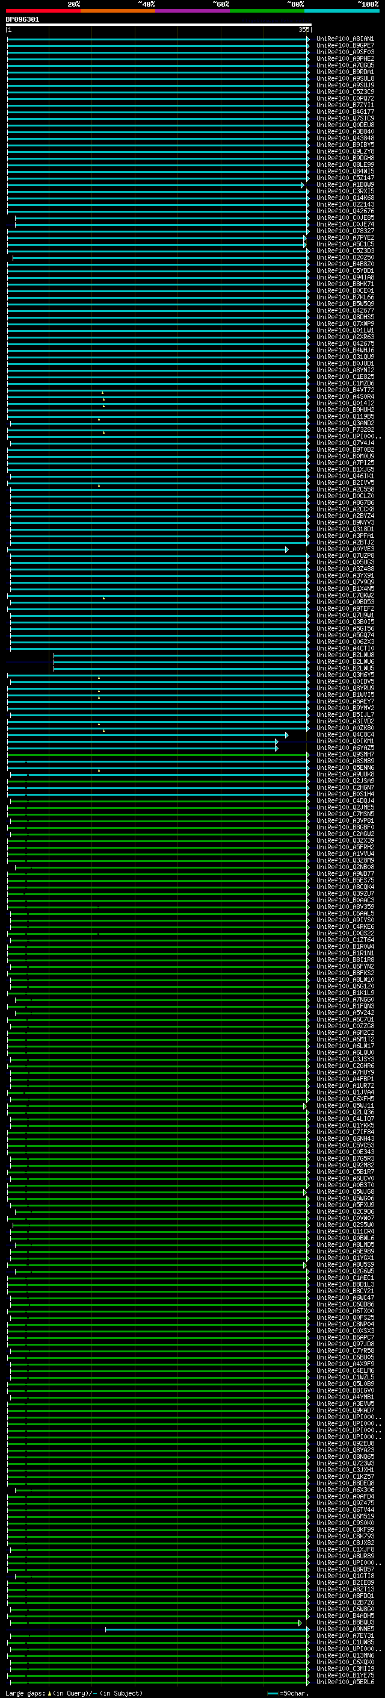
Task: Open hit UniRef100_A9PHE2
Action: [345, 58]
